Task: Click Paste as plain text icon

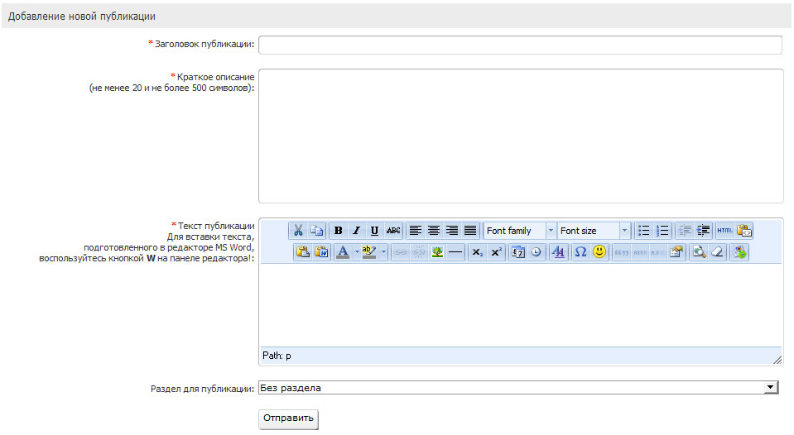Action: click(303, 252)
